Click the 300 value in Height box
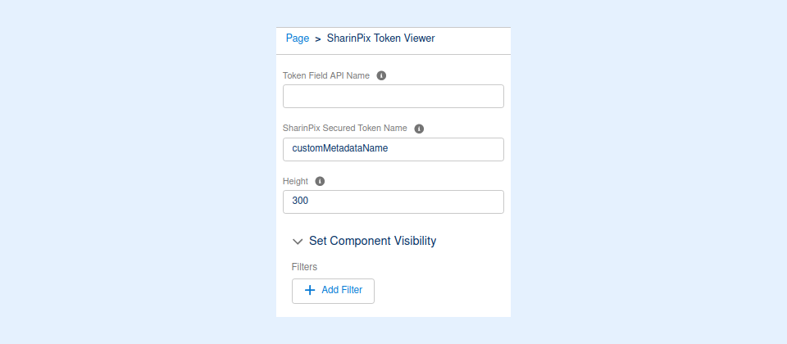The image size is (787, 344). point(300,201)
